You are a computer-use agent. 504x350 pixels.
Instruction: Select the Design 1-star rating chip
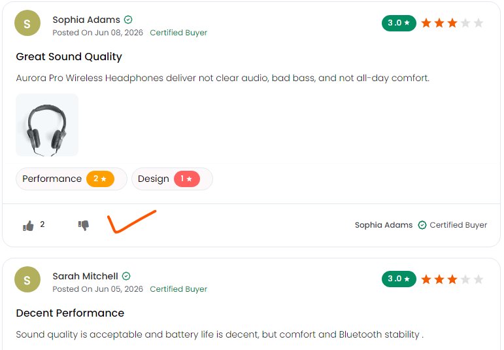[x=172, y=179]
